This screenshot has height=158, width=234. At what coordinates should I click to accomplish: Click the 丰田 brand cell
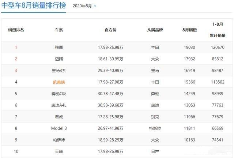click(x=155, y=82)
